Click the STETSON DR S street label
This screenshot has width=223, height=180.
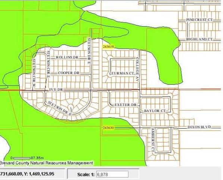click(59, 108)
